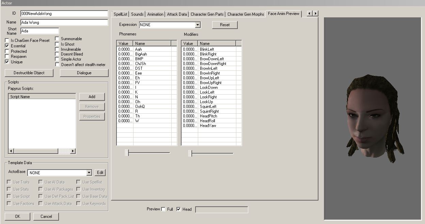Select the Th phoneme row
This screenshot has height=224, width=425.
pyautogui.click(x=147, y=116)
